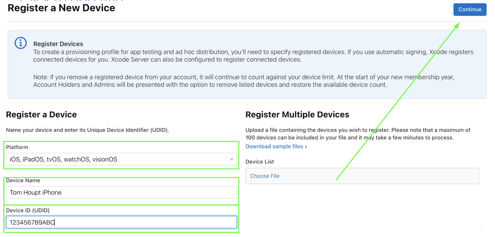
Task: Click the Device List label
Action: [260, 162]
